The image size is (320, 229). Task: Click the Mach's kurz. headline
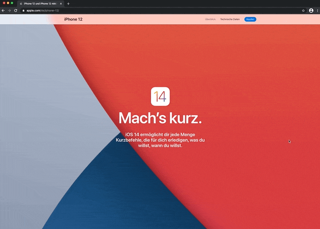click(160, 118)
